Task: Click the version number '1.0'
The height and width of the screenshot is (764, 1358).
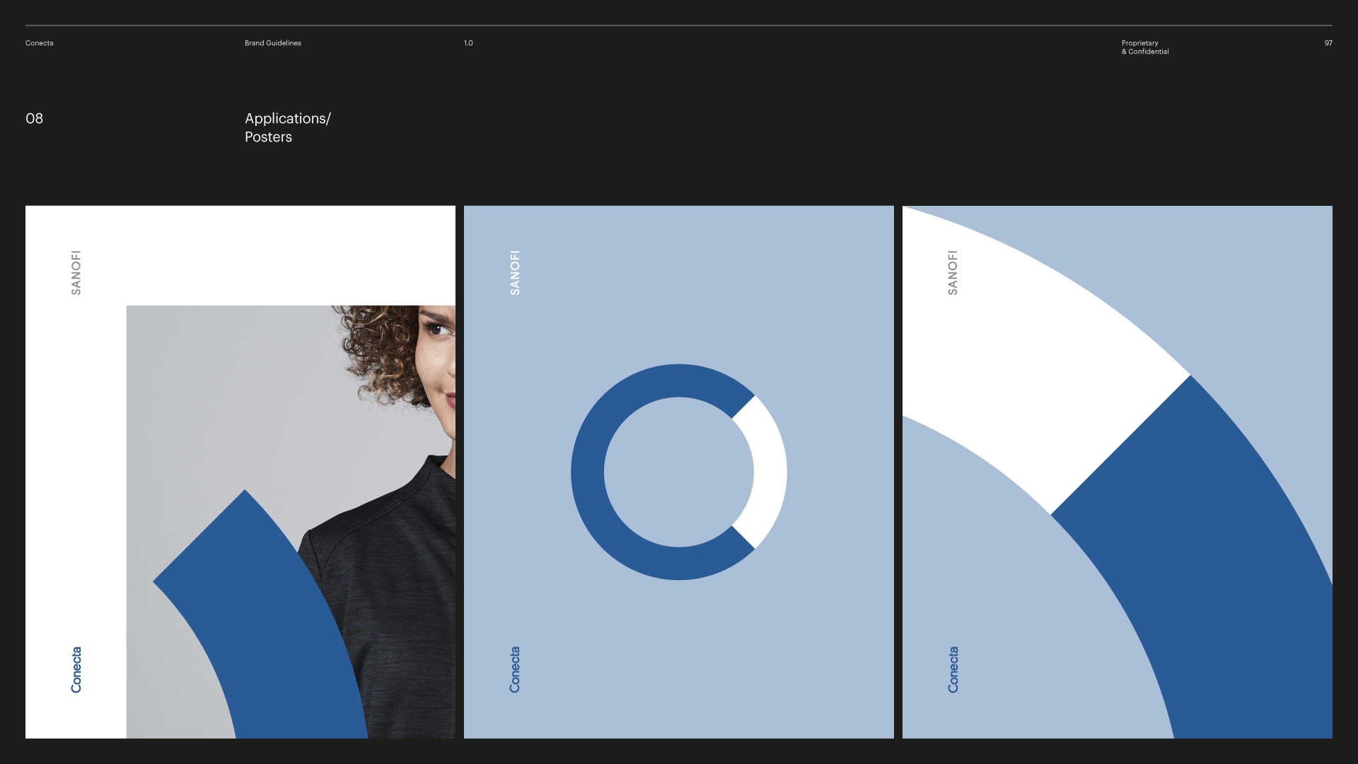Action: pyautogui.click(x=468, y=43)
